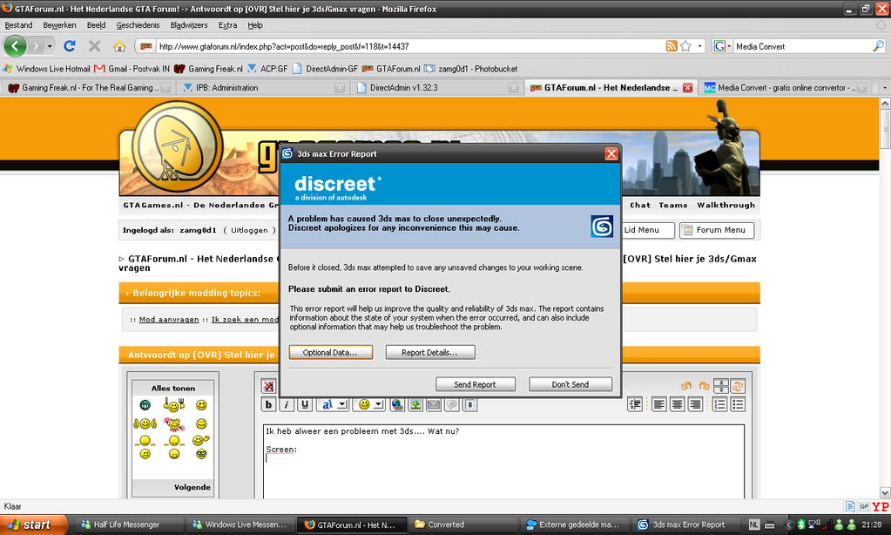Align text right in post editor
Screen dimensions: 891x535
pyautogui.click(x=695, y=404)
